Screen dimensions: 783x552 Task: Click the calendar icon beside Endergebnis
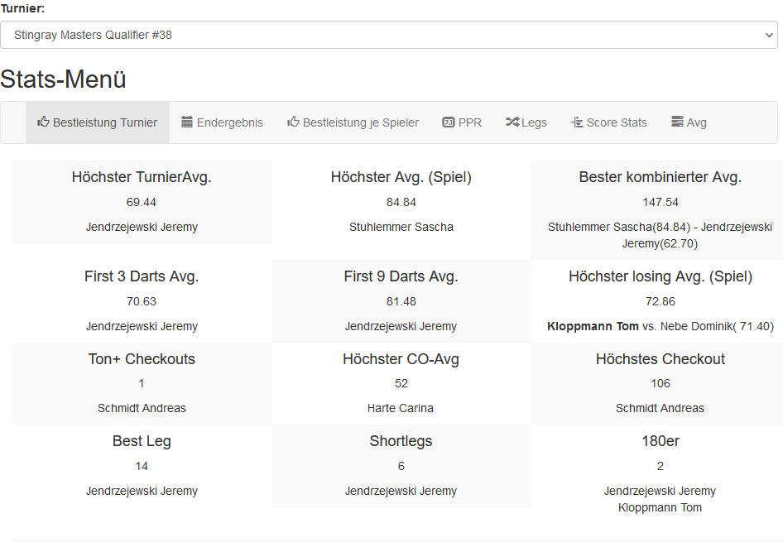point(187,122)
